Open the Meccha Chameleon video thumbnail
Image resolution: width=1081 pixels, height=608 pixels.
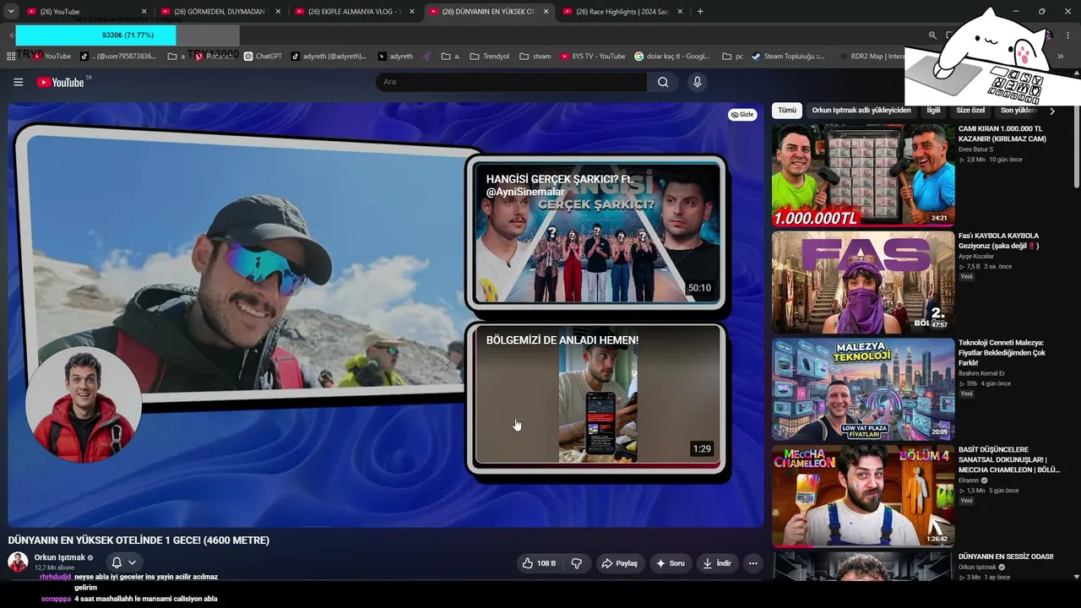tap(862, 497)
